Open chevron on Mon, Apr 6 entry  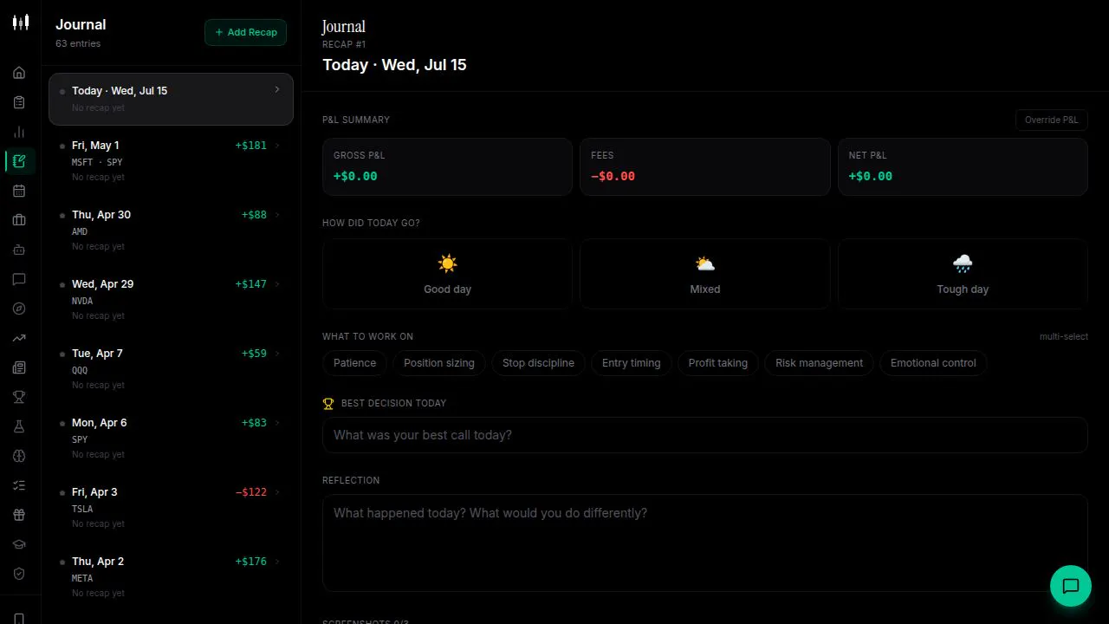tap(277, 423)
